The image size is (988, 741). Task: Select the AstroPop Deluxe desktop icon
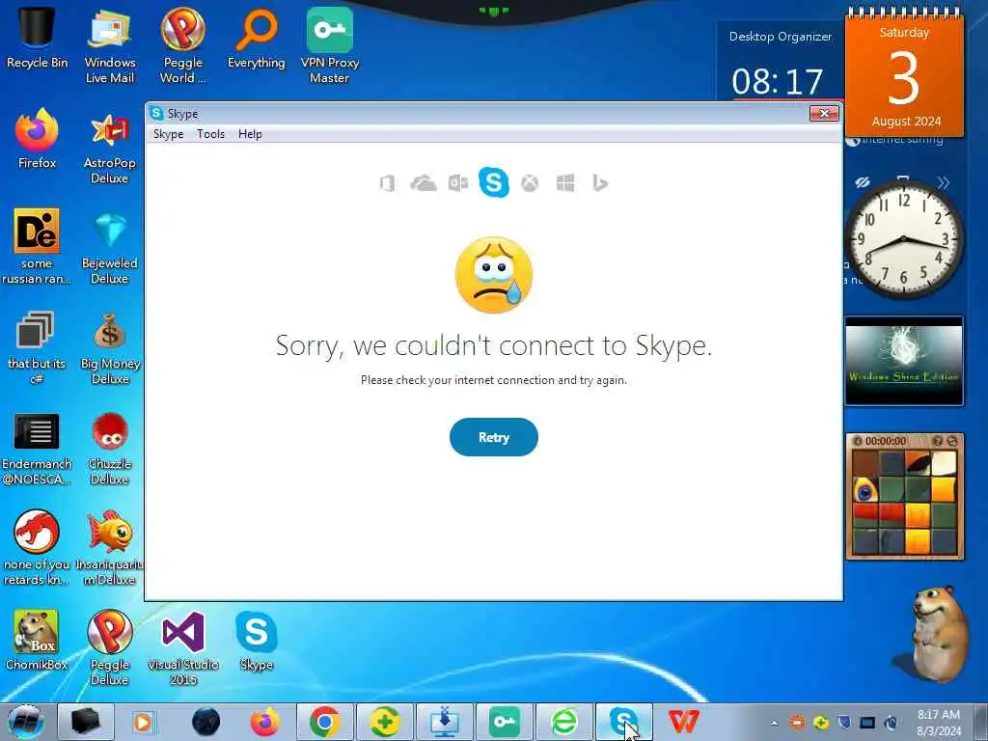point(110,148)
